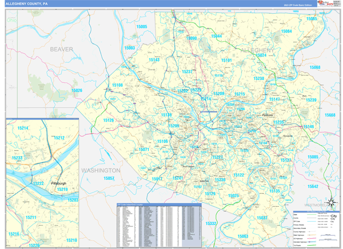Click ZIP code 15005 on the map
The width and height of the screenshot is (343, 249).
pos(142,27)
